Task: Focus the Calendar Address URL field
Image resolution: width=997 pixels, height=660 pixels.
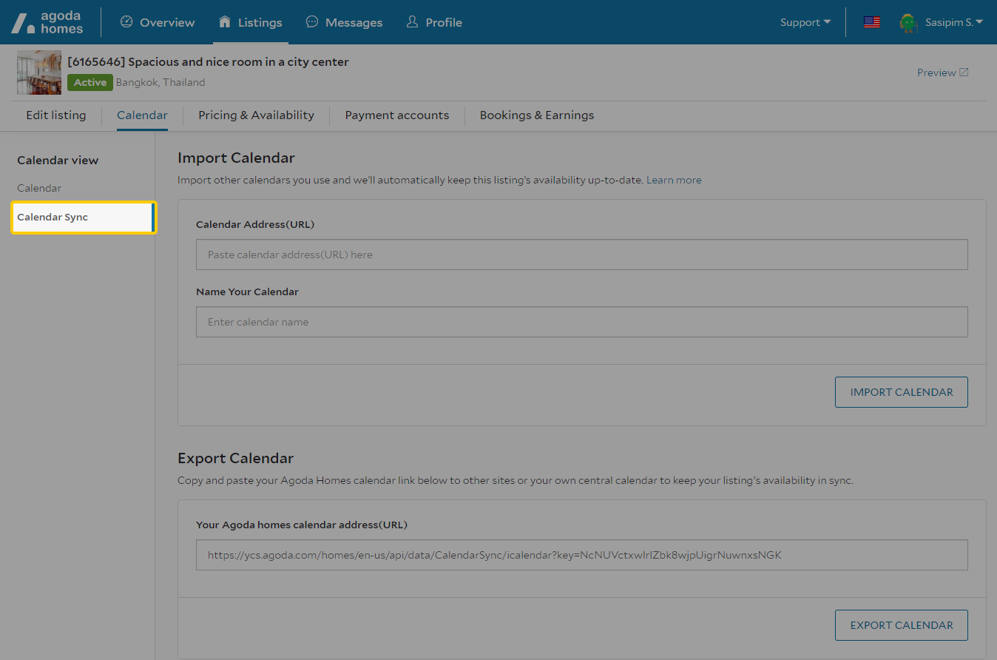Action: (581, 255)
